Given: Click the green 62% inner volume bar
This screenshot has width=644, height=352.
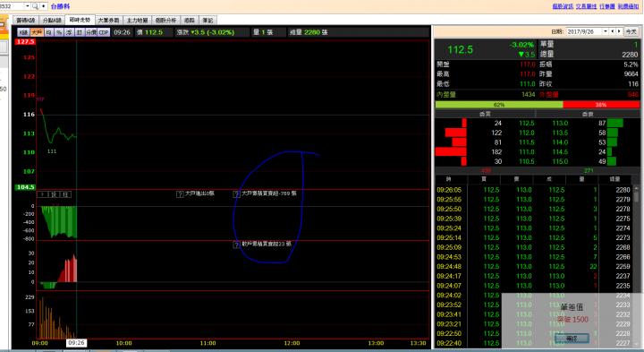Looking at the screenshot, I should pyautogui.click(x=499, y=105).
